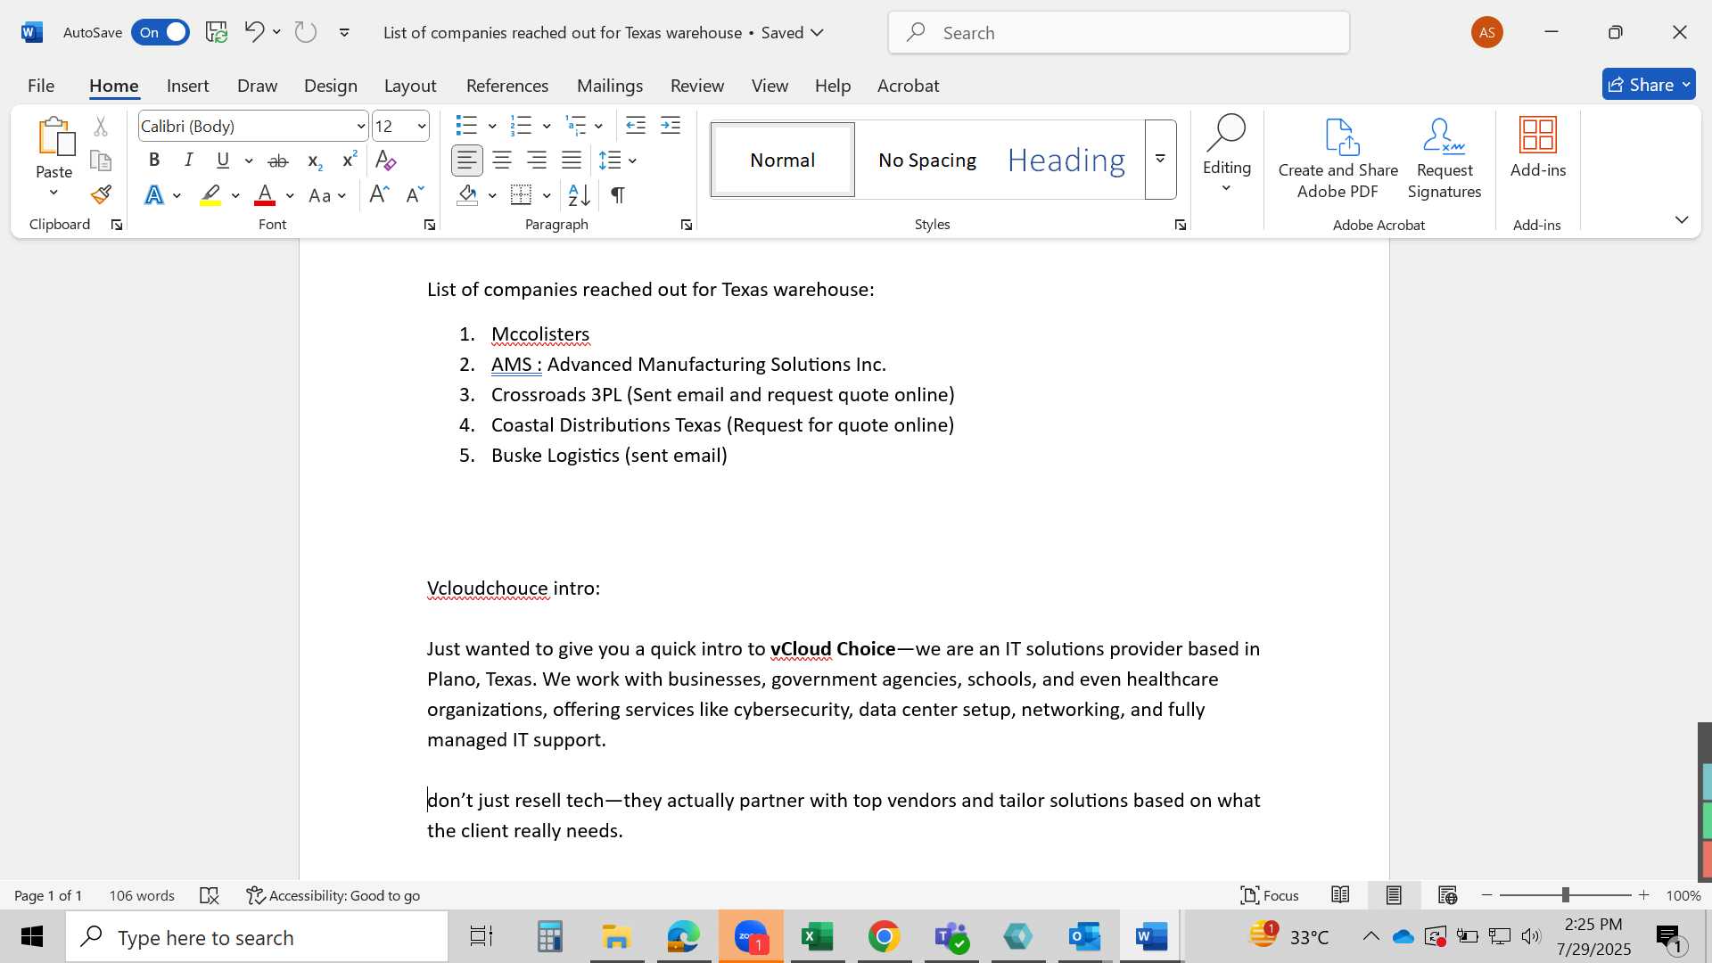The image size is (1712, 963).
Task: Open Accessibility: Good to go checker
Action: click(x=333, y=895)
